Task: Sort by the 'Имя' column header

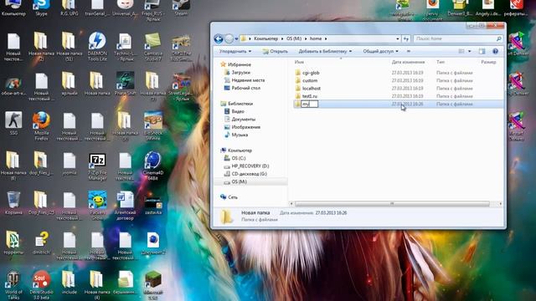Action: click(299, 62)
